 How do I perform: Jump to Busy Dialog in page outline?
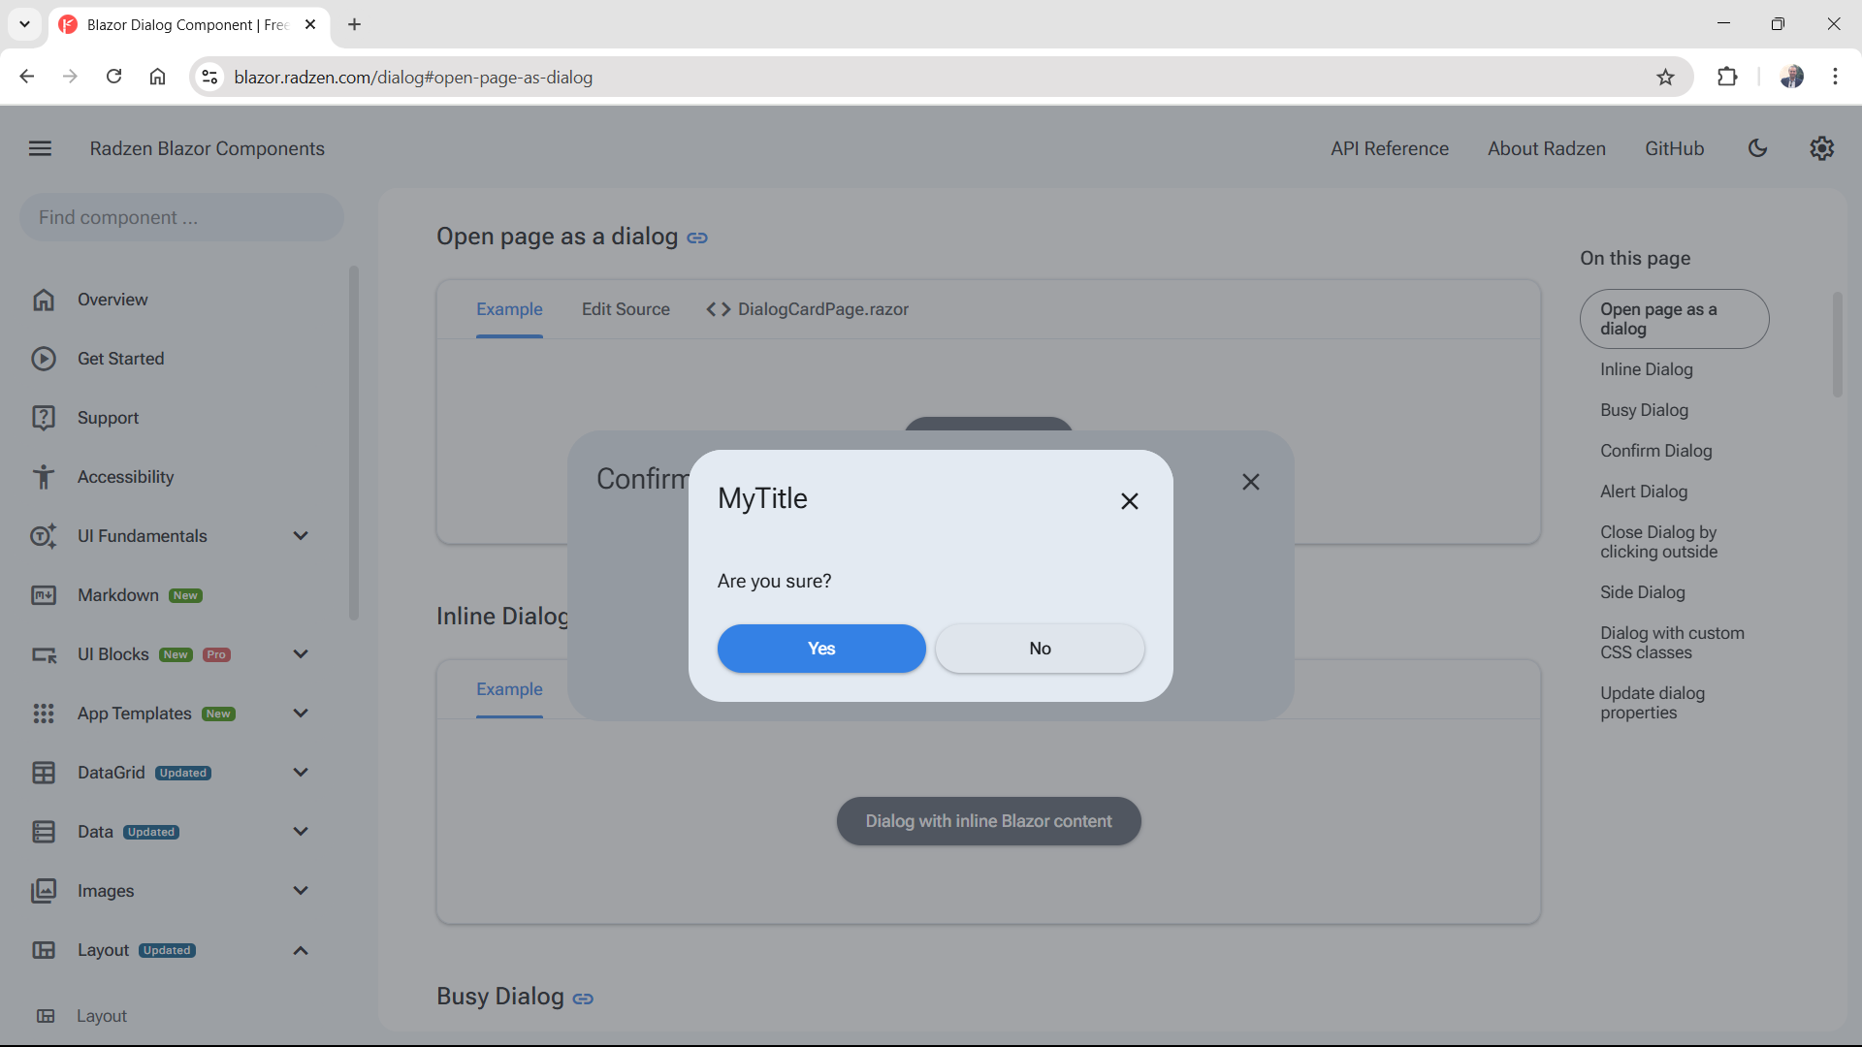(x=1644, y=410)
